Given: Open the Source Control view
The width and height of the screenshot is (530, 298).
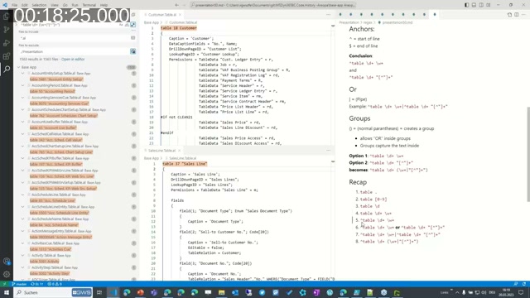Looking at the screenshot, I should (6, 30).
